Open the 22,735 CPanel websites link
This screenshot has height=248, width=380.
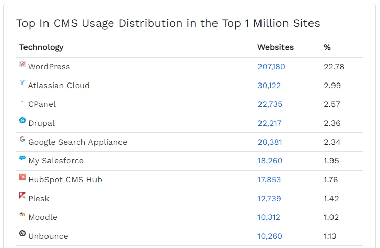(270, 104)
